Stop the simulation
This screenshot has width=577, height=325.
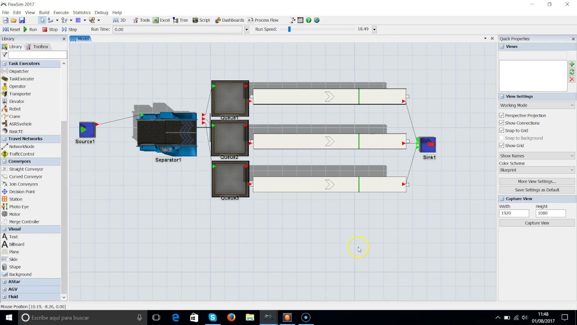[50, 29]
